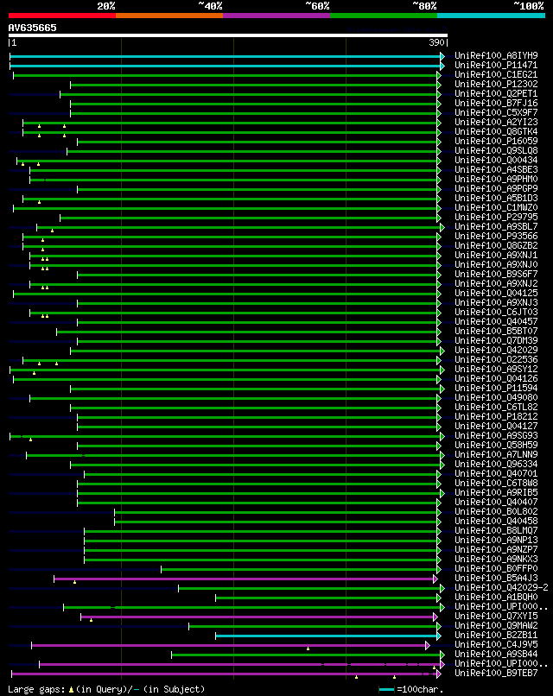The height and width of the screenshot is (696, 553).
Task: Open hit UniRef100_Q2PET1
Action: click(x=496, y=93)
